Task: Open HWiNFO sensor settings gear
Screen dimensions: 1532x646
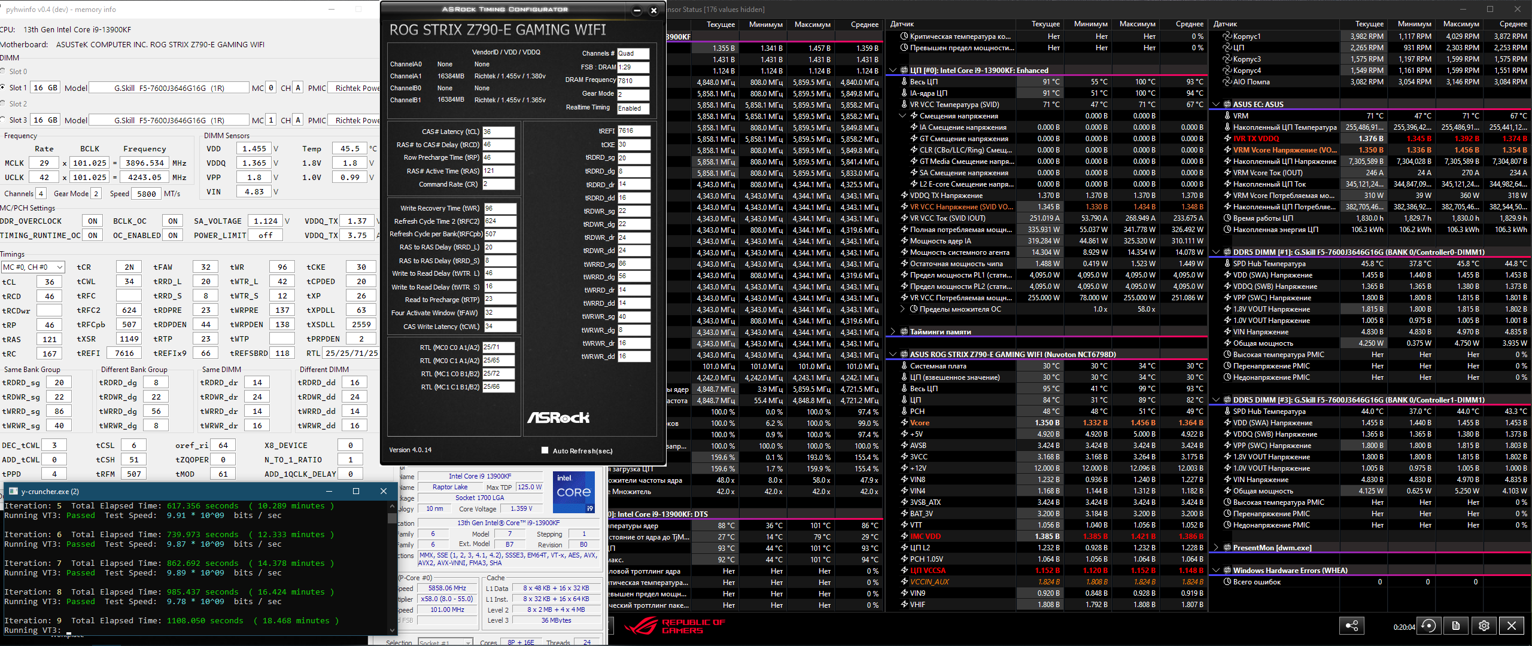Action: pos(1484,626)
